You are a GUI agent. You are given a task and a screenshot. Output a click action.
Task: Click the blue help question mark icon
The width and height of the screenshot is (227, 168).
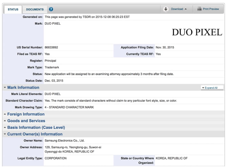(x=51, y=9)
